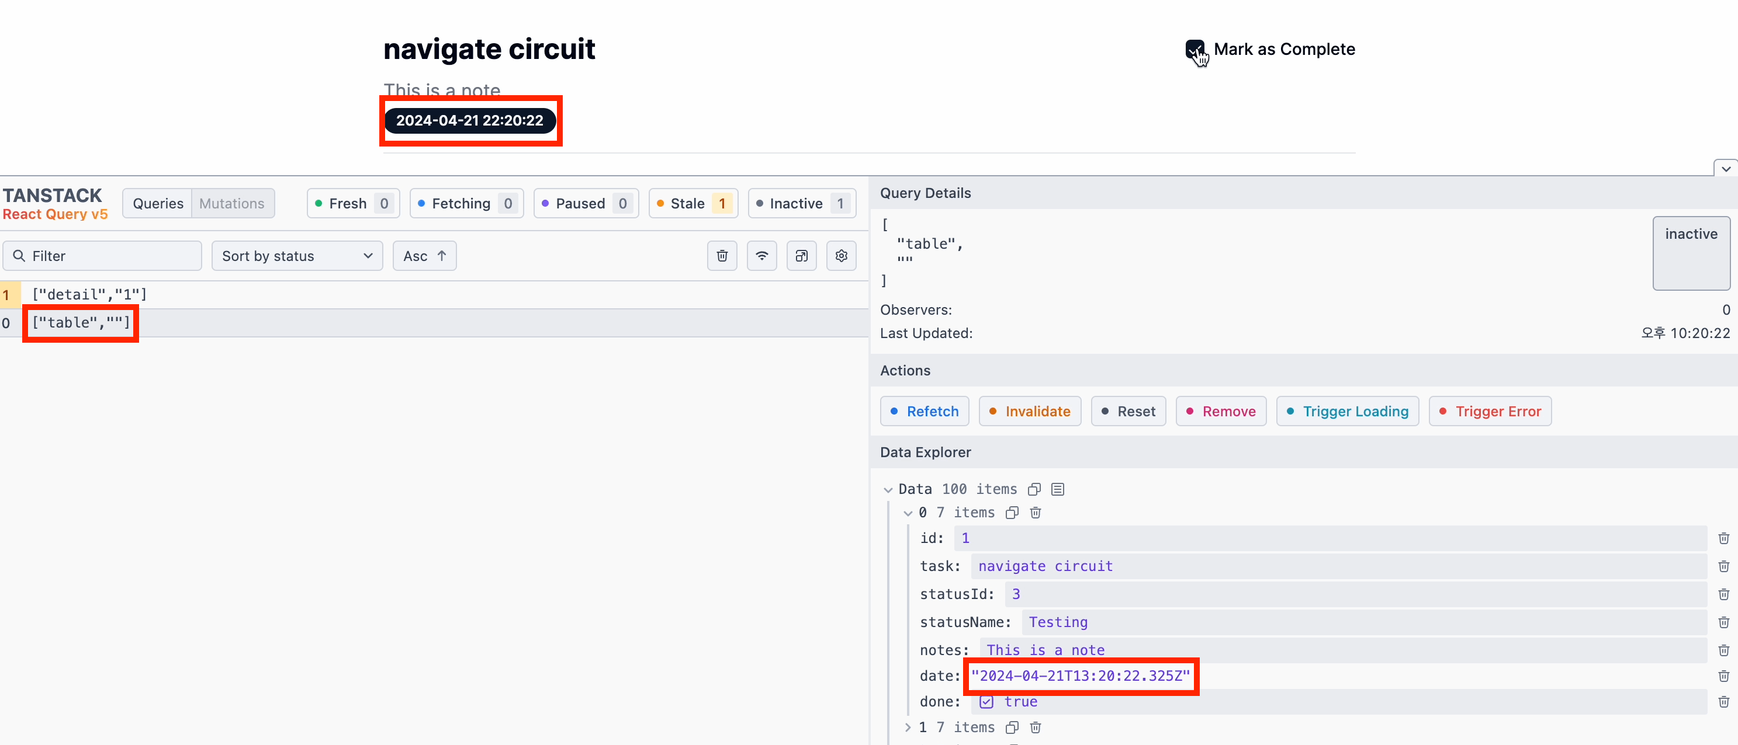Delete item 0 using trash icon
Viewport: 1738px width, 745px height.
[1035, 513]
